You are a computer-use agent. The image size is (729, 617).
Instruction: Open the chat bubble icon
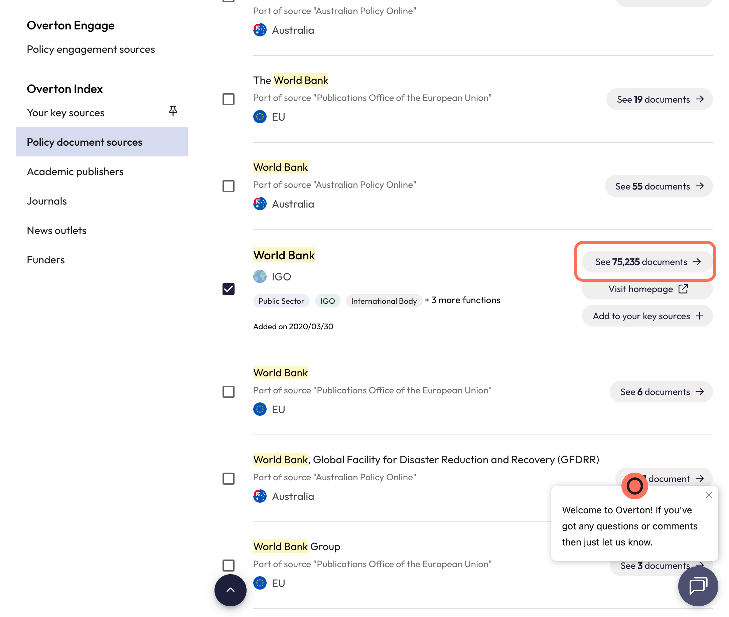698,586
